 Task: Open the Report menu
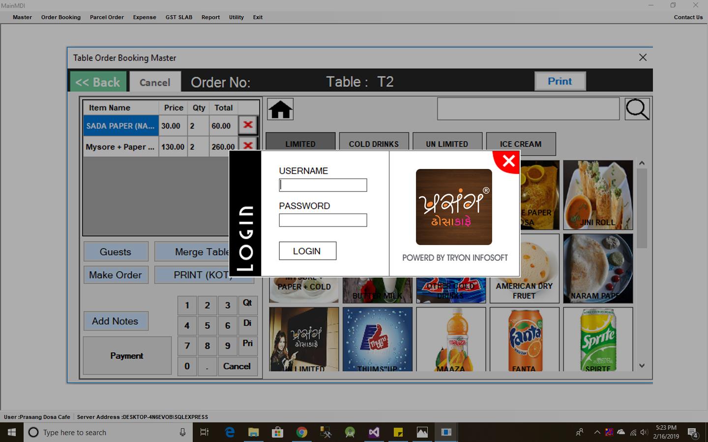[210, 17]
